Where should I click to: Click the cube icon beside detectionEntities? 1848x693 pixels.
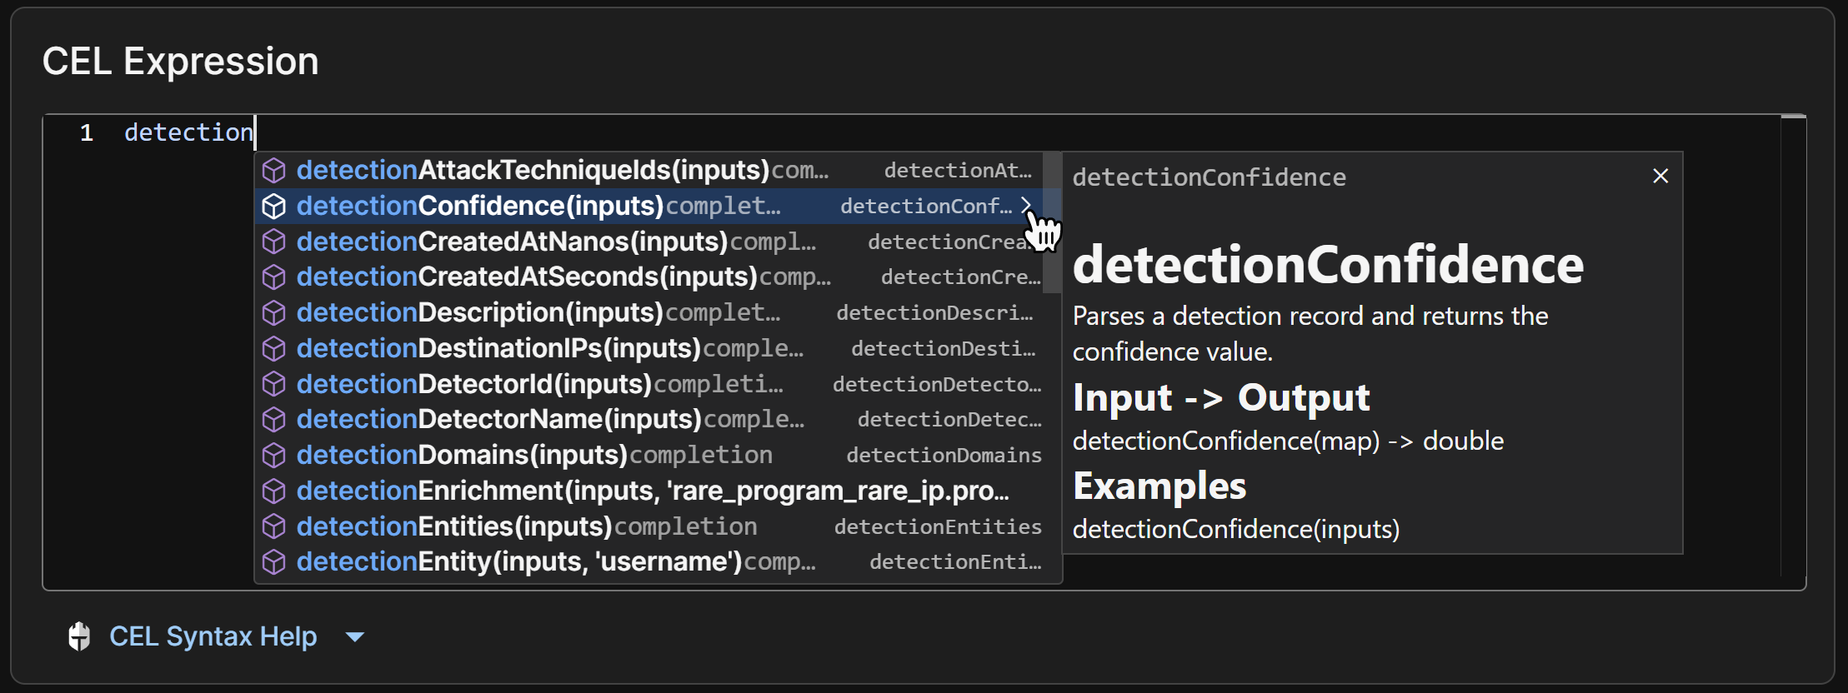pyautogui.click(x=274, y=526)
